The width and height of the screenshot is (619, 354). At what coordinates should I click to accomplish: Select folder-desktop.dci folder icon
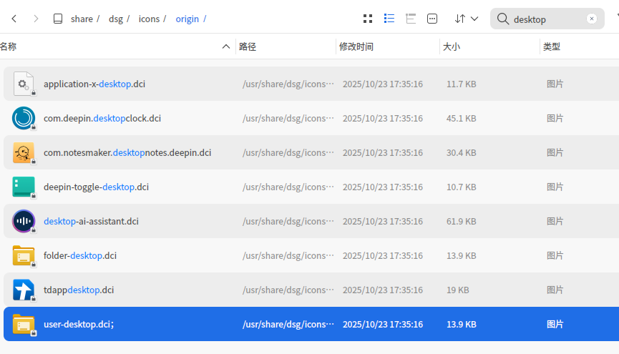coord(24,255)
